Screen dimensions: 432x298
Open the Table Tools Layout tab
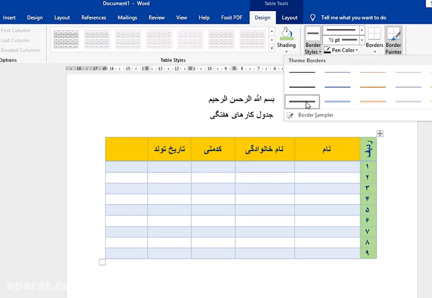click(289, 18)
